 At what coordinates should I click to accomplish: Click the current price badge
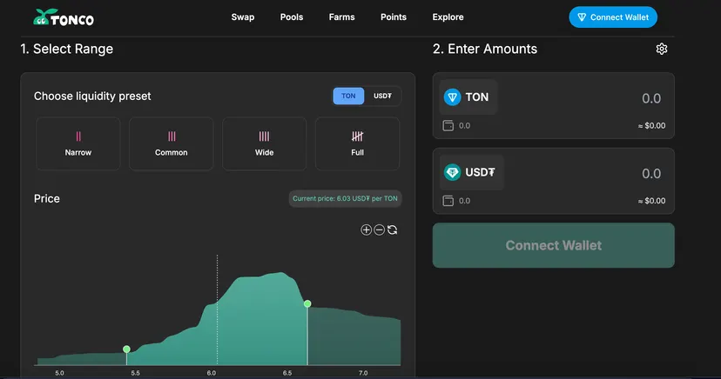[345, 199]
